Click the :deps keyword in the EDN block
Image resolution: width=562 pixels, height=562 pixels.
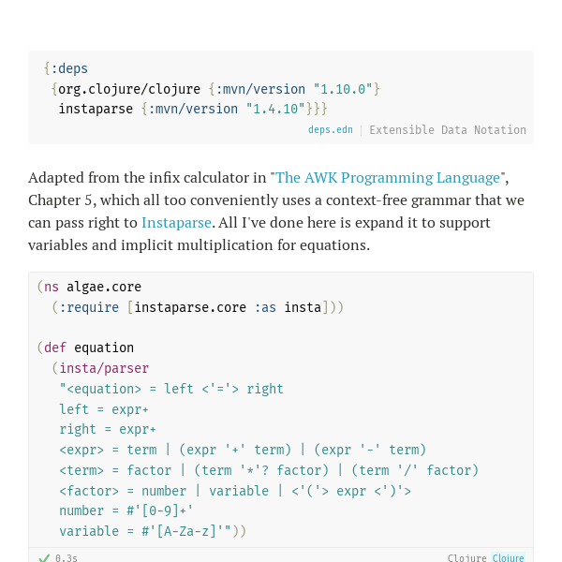tap(69, 68)
